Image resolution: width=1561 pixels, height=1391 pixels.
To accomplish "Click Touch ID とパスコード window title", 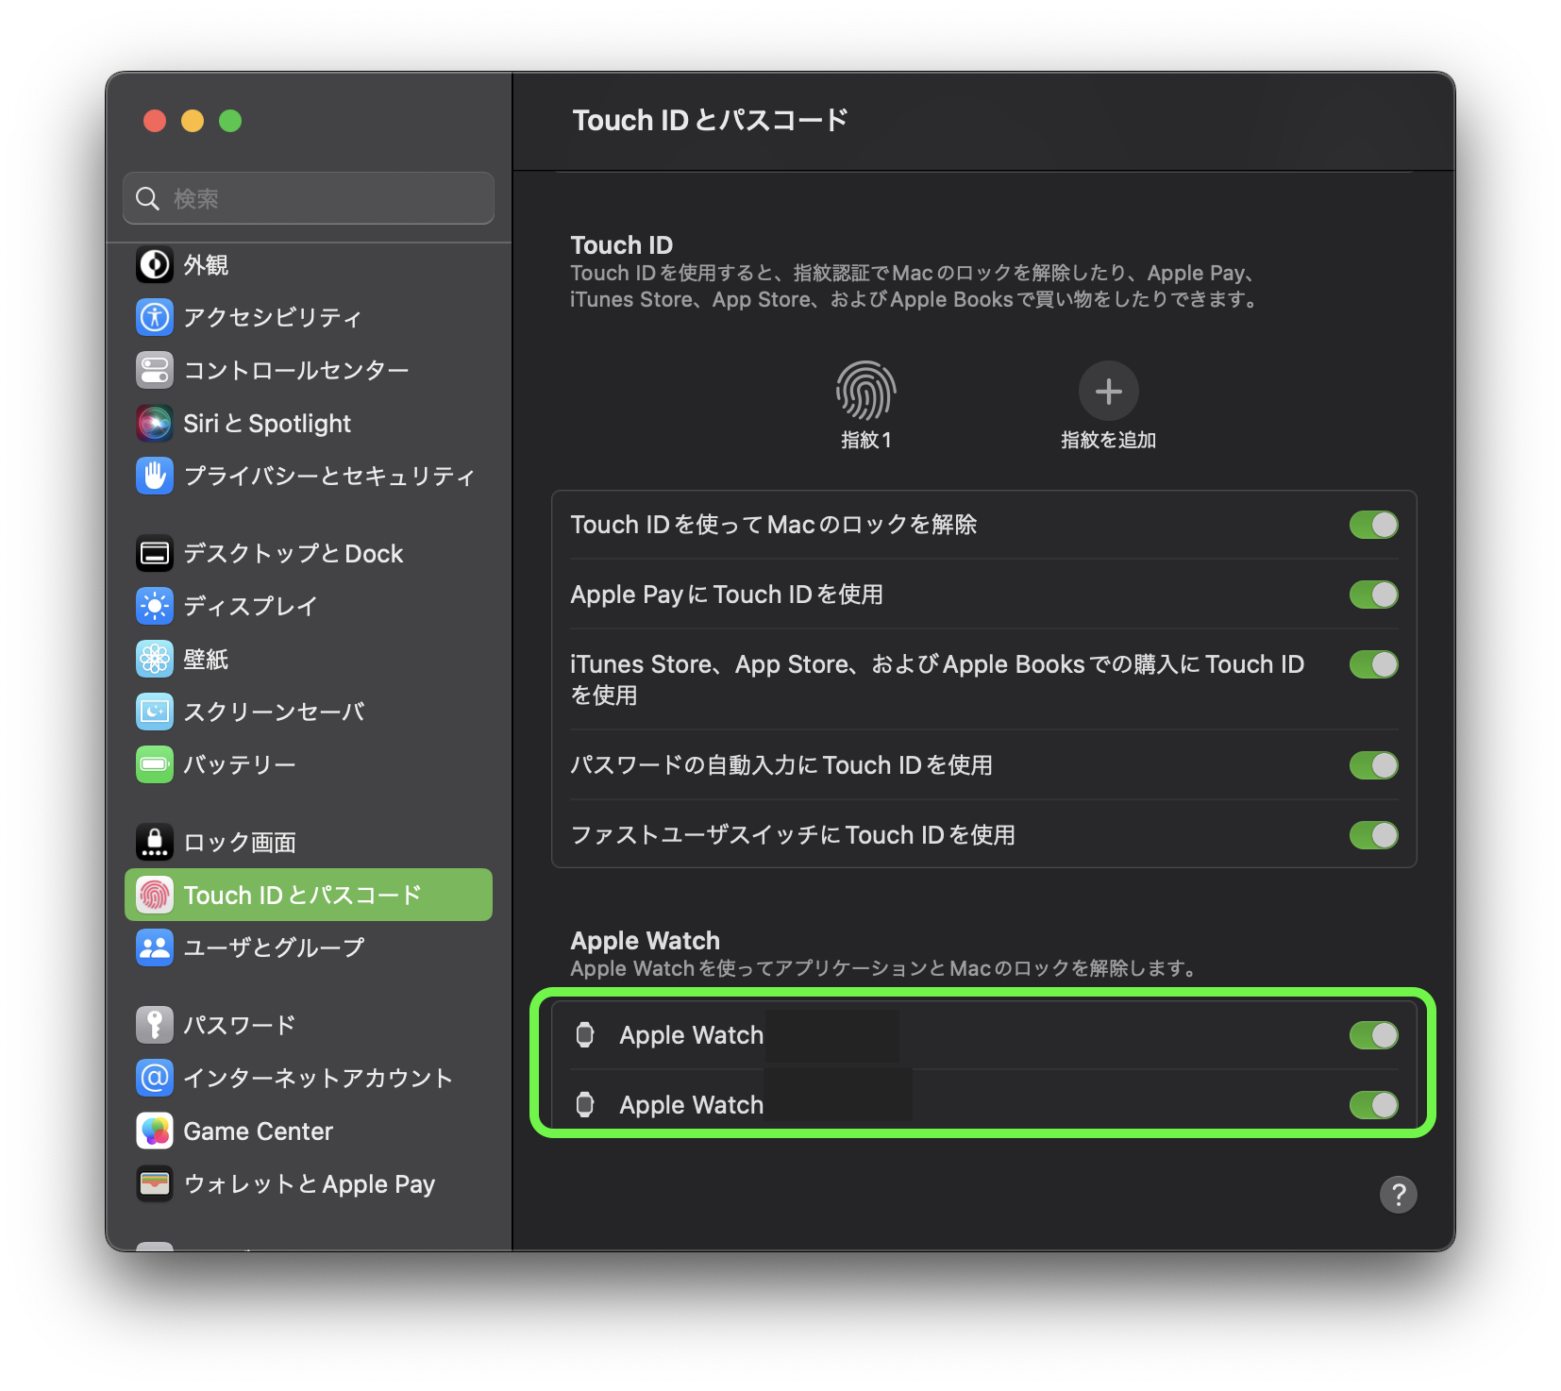I will 711,121.
